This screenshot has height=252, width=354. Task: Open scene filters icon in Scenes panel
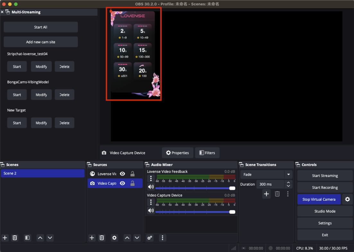click(27, 238)
